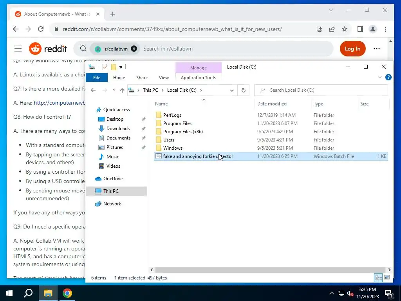Click the Manage contextual tab
Screen dimensions: 401x301
click(x=199, y=68)
